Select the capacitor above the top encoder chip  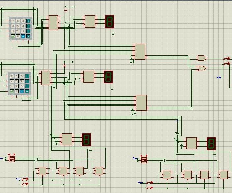(x=66, y=11)
